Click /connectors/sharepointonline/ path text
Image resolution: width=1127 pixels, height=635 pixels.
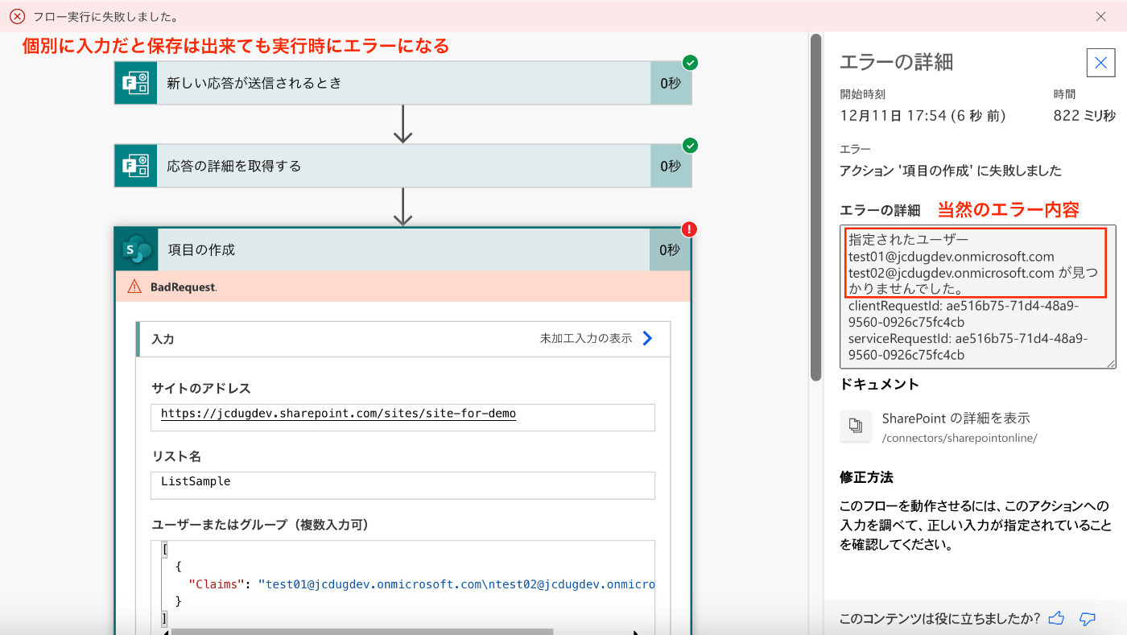click(x=960, y=439)
